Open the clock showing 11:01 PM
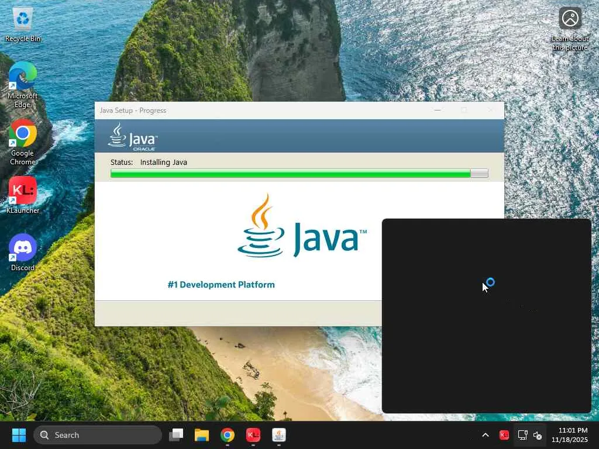The image size is (599, 449). (570, 435)
